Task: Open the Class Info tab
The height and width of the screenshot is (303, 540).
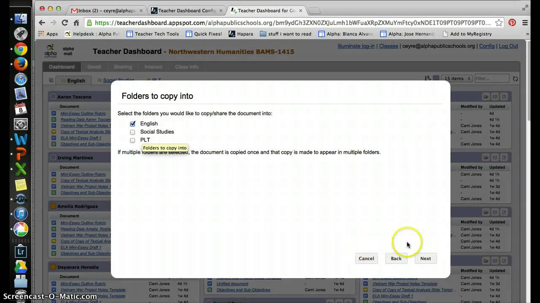Action: [x=186, y=67]
